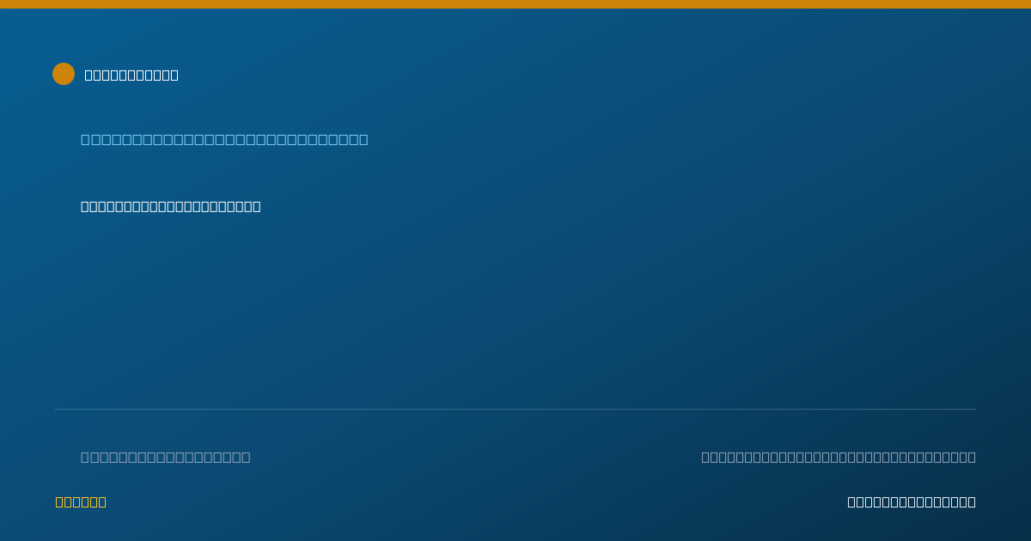Image resolution: width=1031 pixels, height=541 pixels.
Task: Click the white footer text below the long gray caption
Action: [x=912, y=501]
